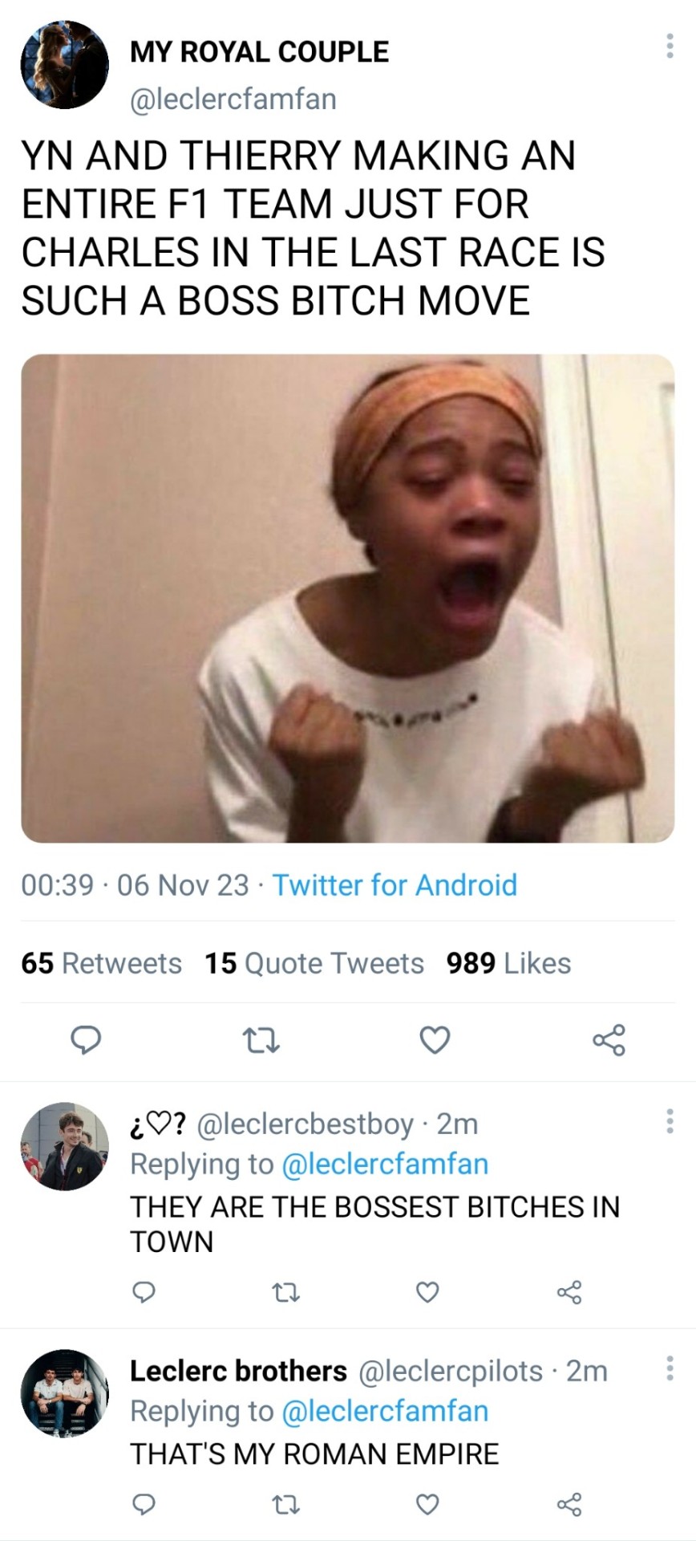Viewport: 696px width, 1541px height.
Task: View the 65 Retweets list
Action: (102, 963)
